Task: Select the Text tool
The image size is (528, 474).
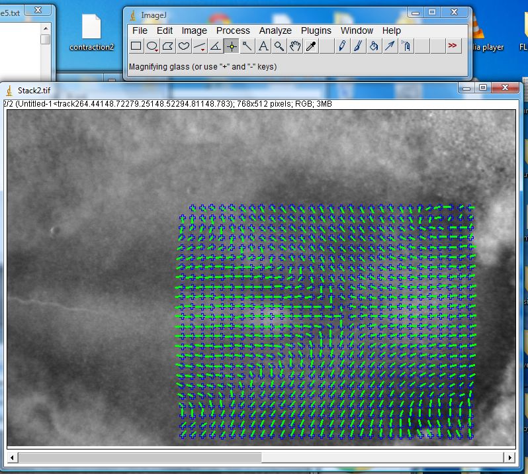Action: point(263,46)
